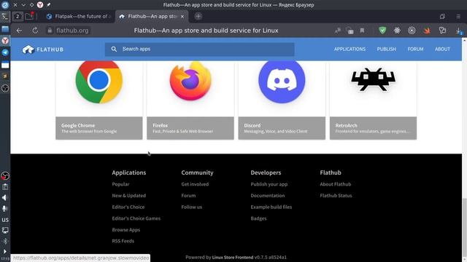Image resolution: width=467 pixels, height=262 pixels.
Task: Close the Flathub tab
Action: [x=182, y=16]
